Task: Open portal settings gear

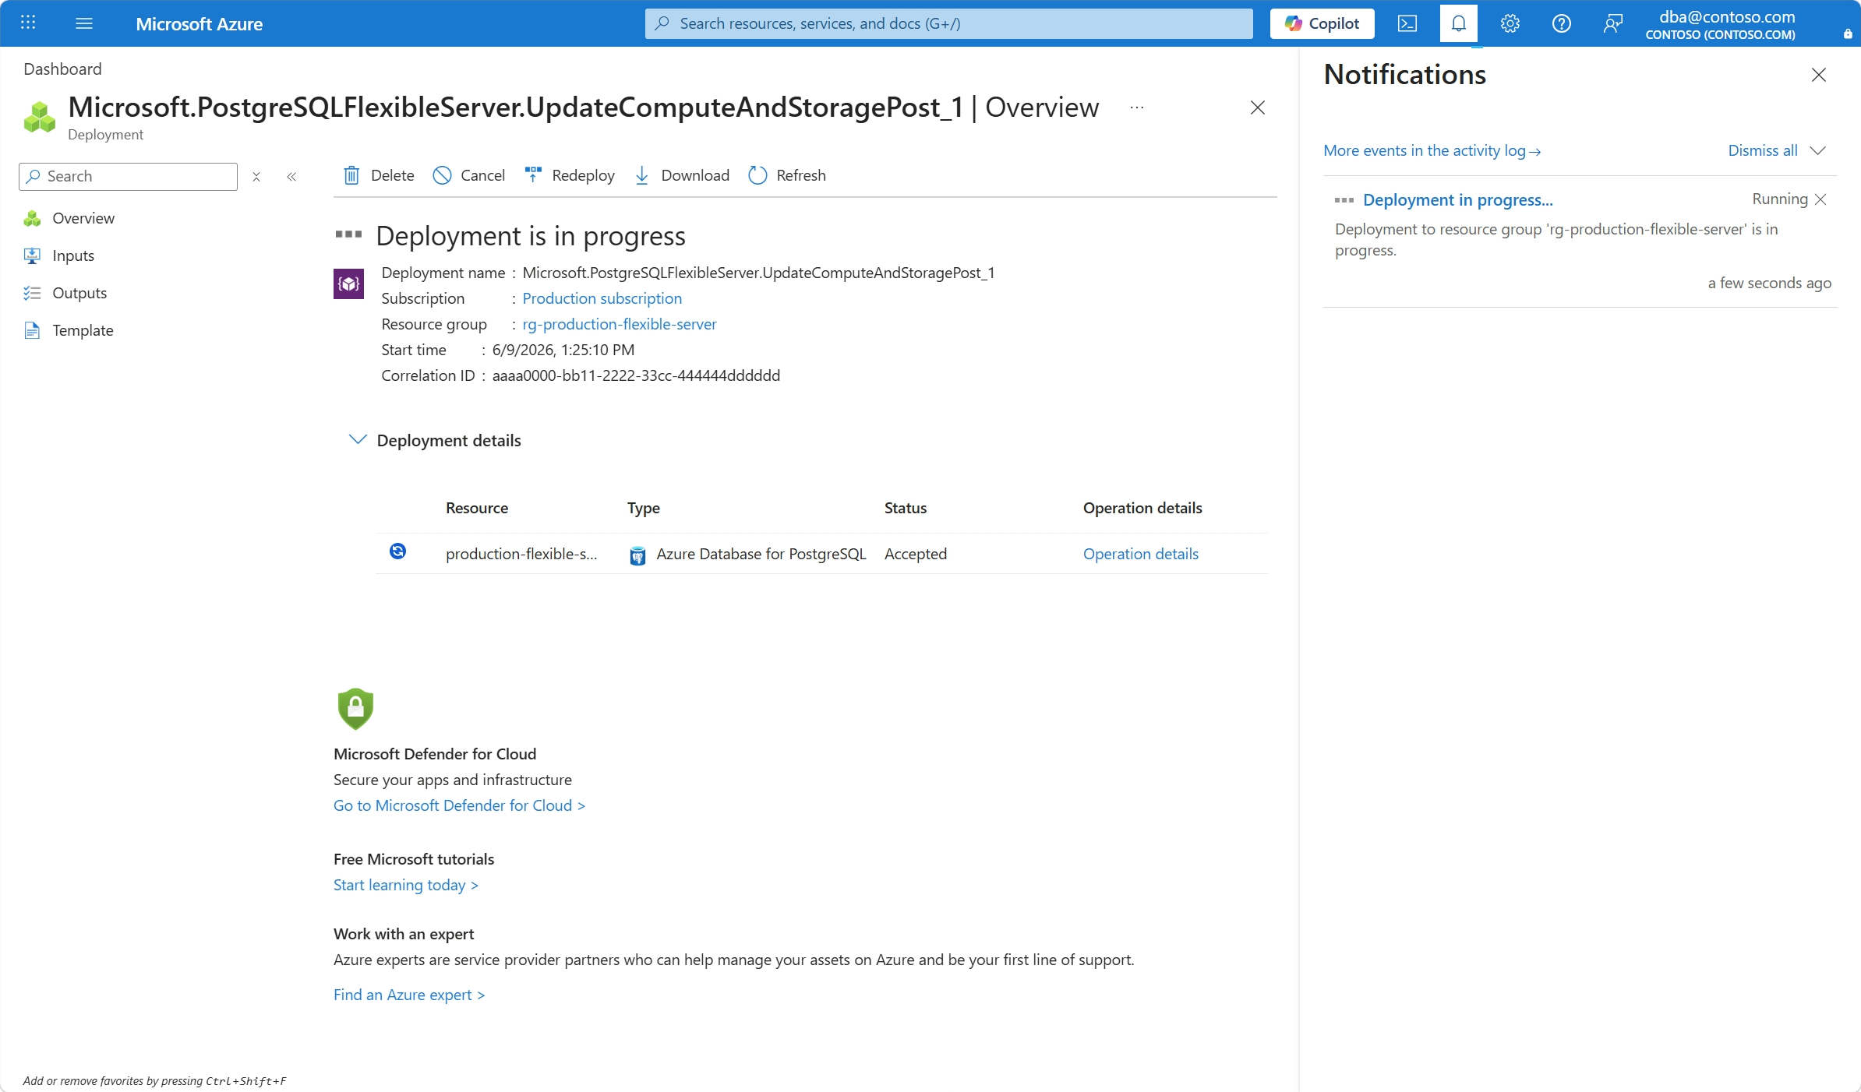Action: click(x=1510, y=23)
